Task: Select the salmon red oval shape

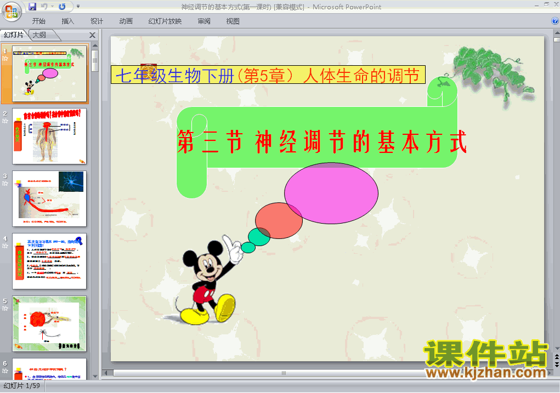Action: (x=279, y=220)
